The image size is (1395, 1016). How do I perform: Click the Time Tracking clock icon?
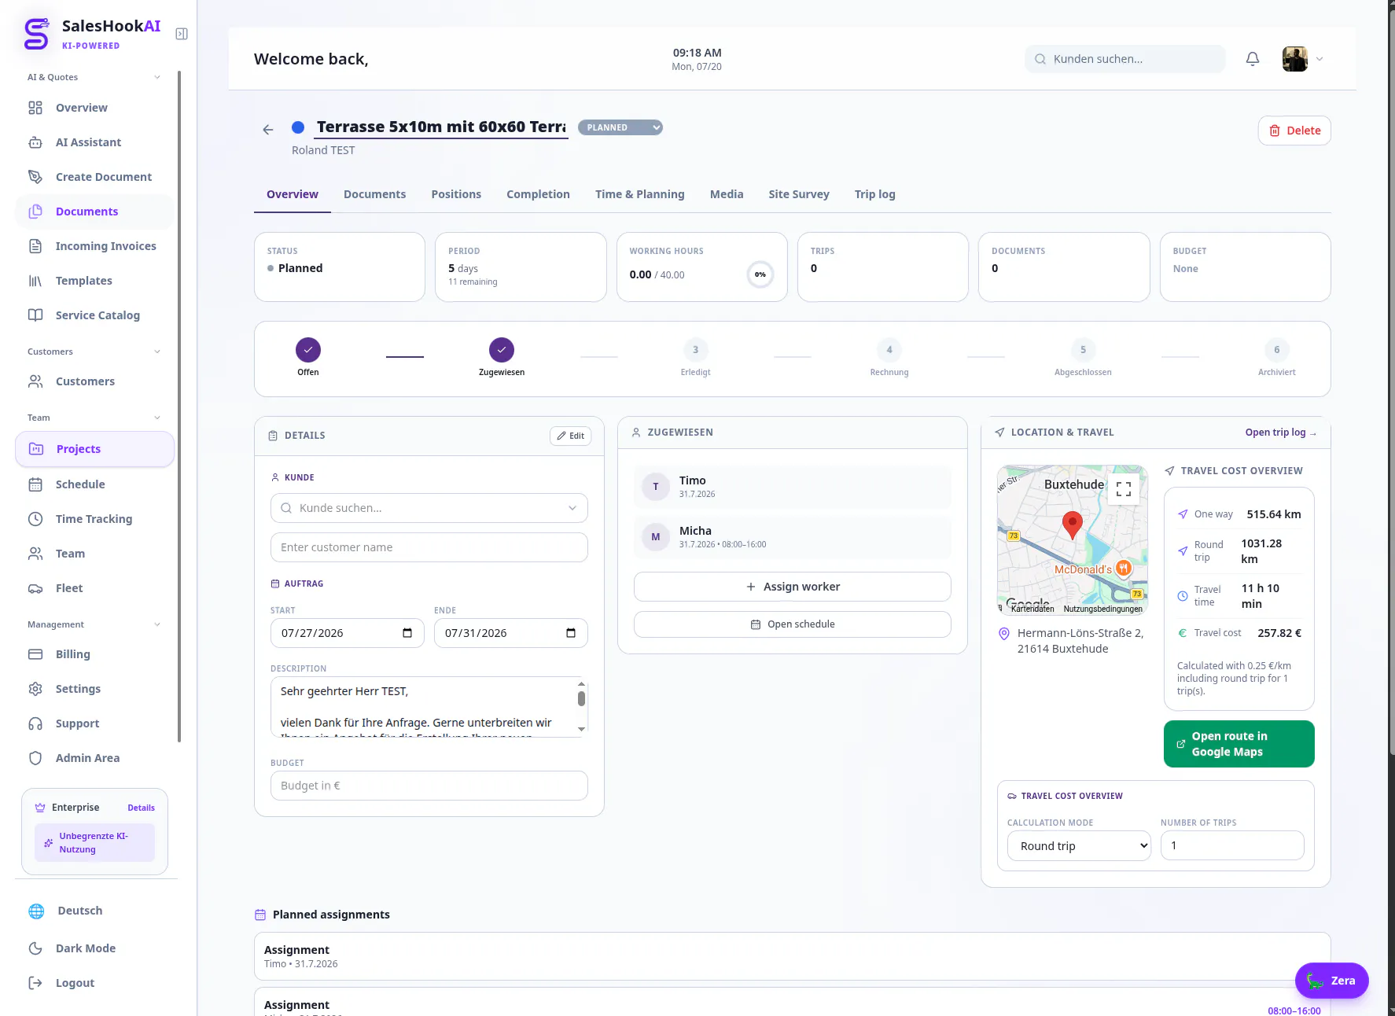[x=35, y=519]
